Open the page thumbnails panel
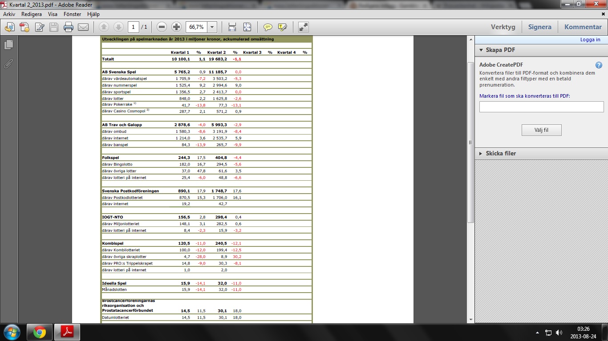Viewport: 608px width, 341px height. pyautogui.click(x=8, y=45)
